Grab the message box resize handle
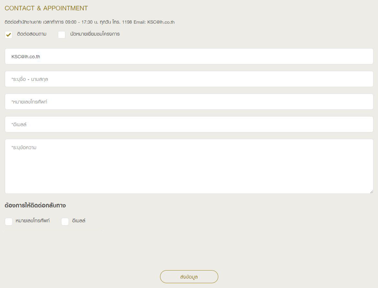This screenshot has height=288, width=378. pos(371,192)
